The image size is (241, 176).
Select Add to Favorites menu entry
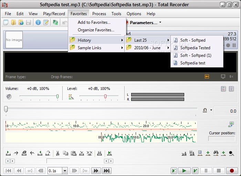click(97, 22)
